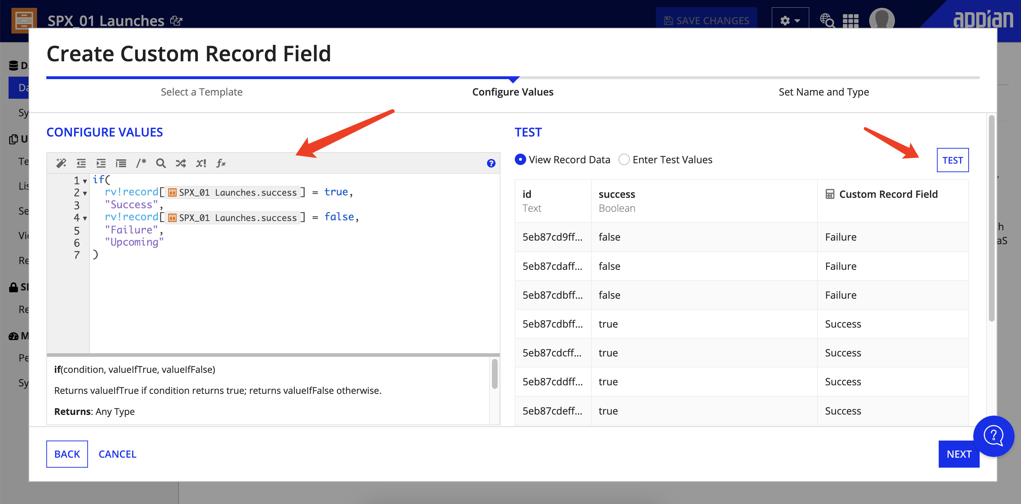Click the chat help bubble icon
1021x504 pixels.
(993, 436)
